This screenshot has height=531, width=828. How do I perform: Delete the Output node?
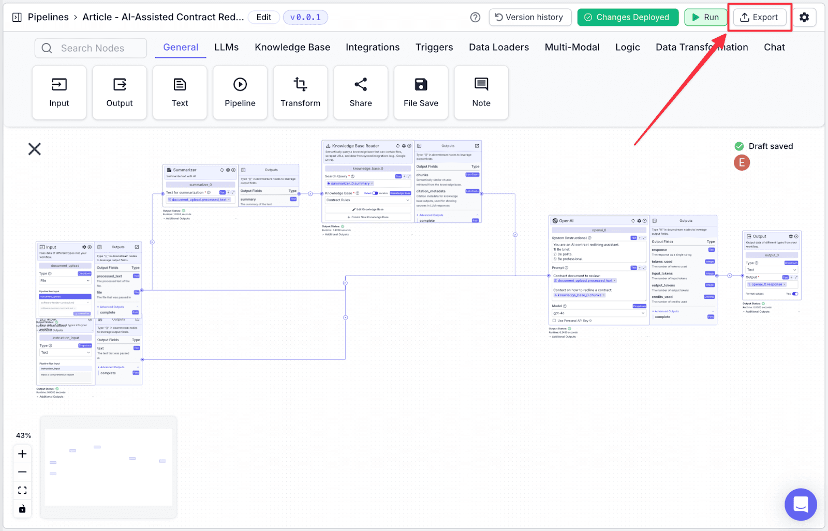pos(796,236)
